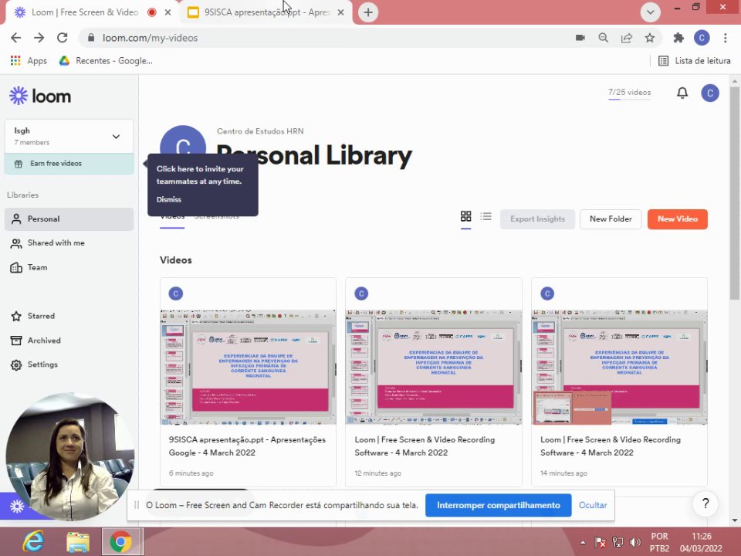Click the camera indicator icon in address bar
The width and height of the screenshot is (741, 556).
(580, 38)
